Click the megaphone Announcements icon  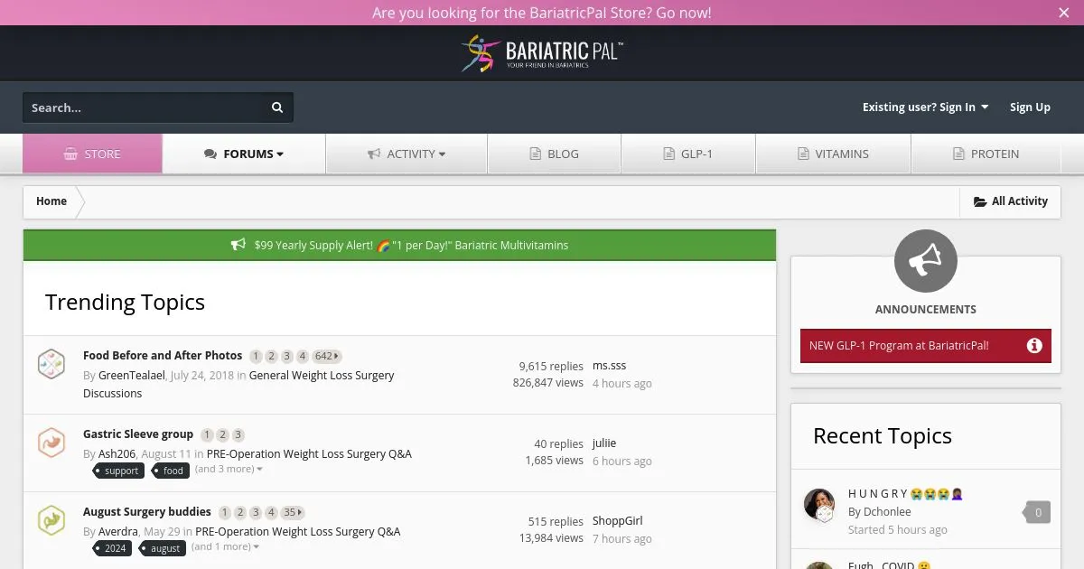click(x=925, y=261)
